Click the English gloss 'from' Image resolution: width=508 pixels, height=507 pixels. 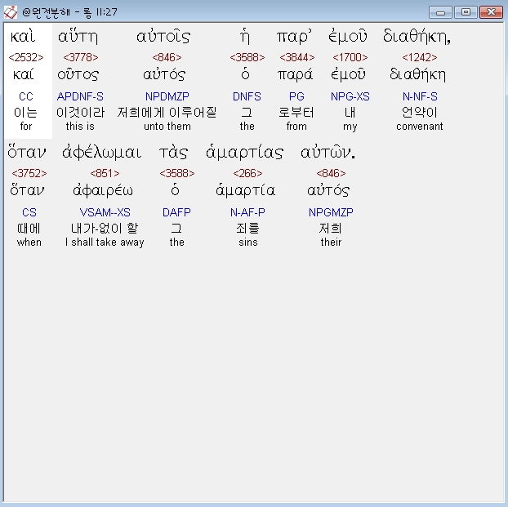[x=296, y=126]
